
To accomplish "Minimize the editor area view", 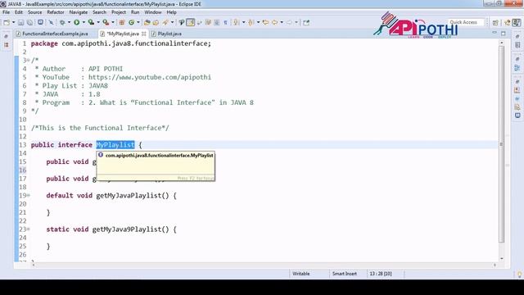I will tap(495, 33).
